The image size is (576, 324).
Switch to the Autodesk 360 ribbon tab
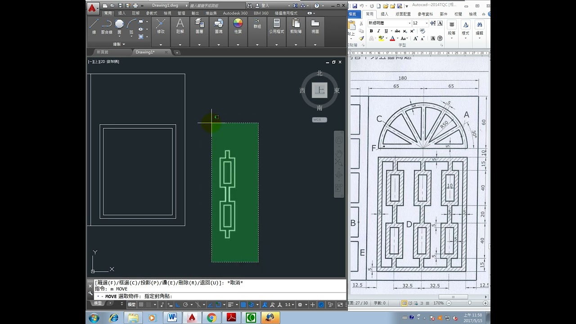point(235,13)
